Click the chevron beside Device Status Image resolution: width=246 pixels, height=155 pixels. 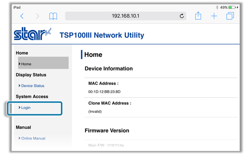point(19,86)
